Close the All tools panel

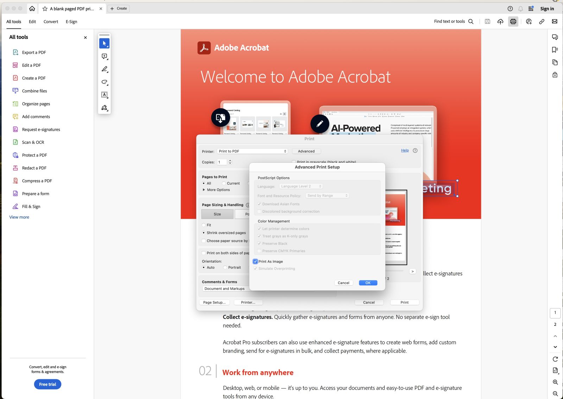[85, 38]
